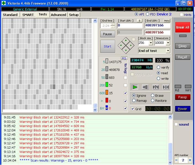Select the write test mode
Viewport: 195px width, 165px height.
158,78
